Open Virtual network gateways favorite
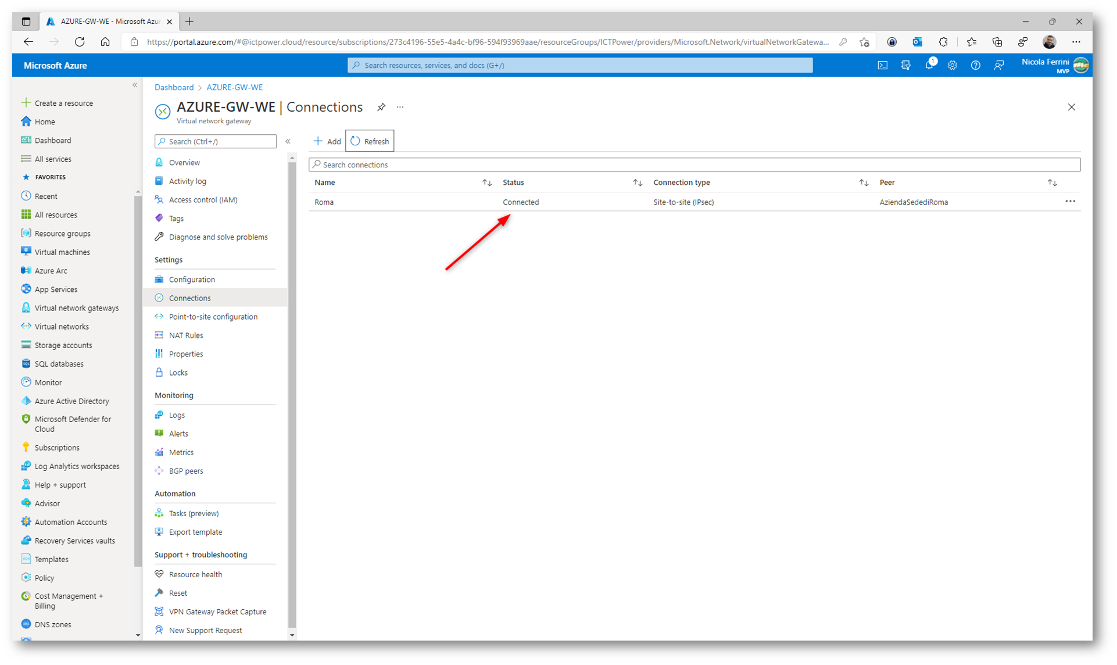This screenshot has width=1117, height=665. tap(76, 308)
